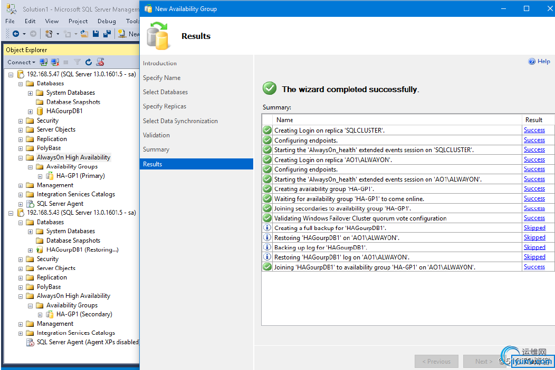Click the Disconnect icon in Object Explorer

point(55,62)
